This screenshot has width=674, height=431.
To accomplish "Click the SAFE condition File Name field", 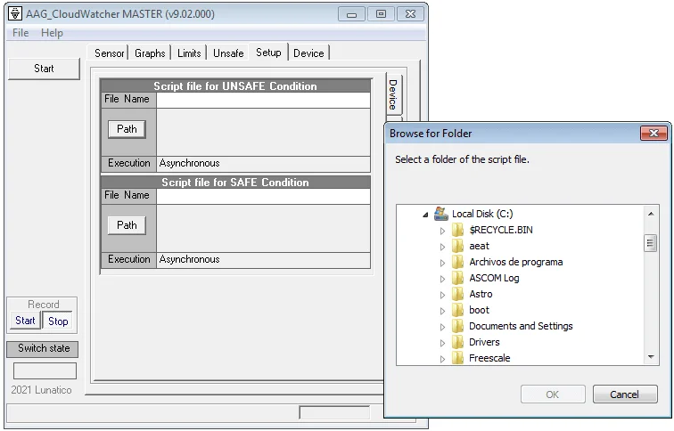I will click(263, 196).
